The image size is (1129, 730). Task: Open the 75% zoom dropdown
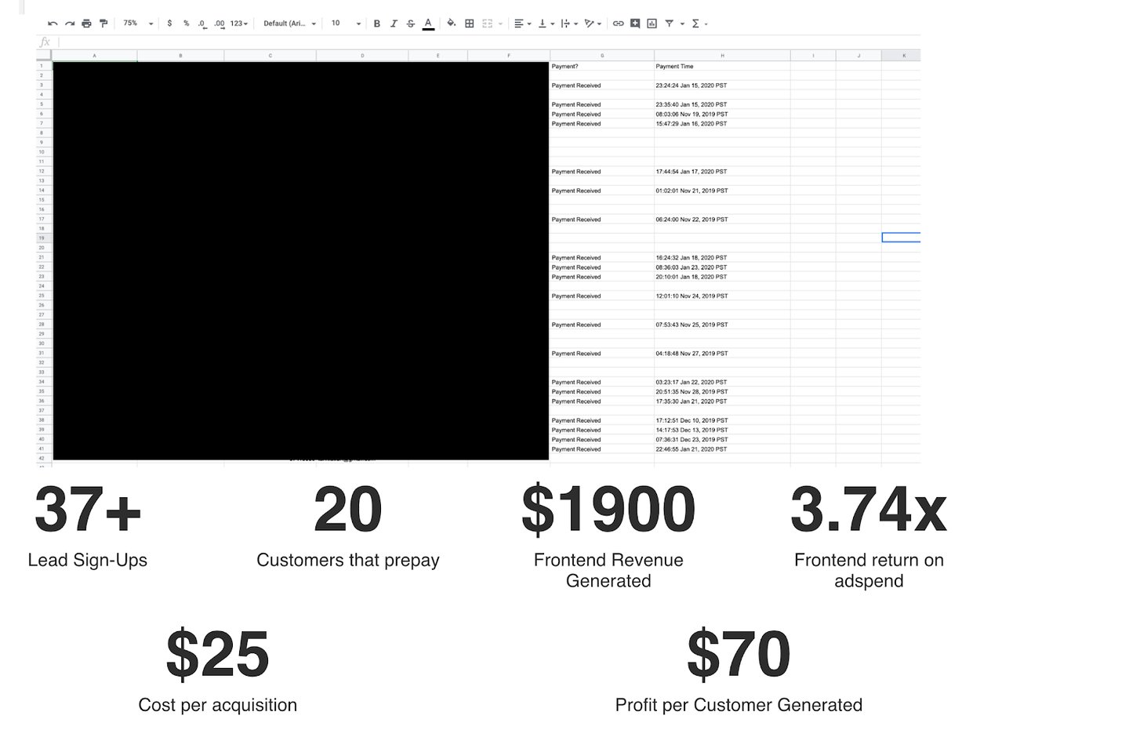[138, 24]
